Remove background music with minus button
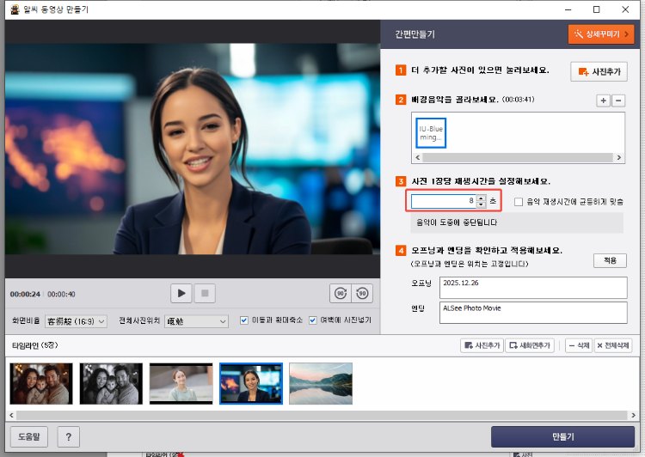The image size is (645, 457). click(x=619, y=101)
